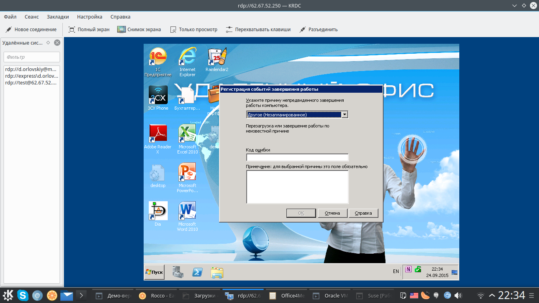Image resolution: width=539 pixels, height=303 pixels.
Task: Switch to the Suse taskbar window
Action: pyautogui.click(x=374, y=296)
